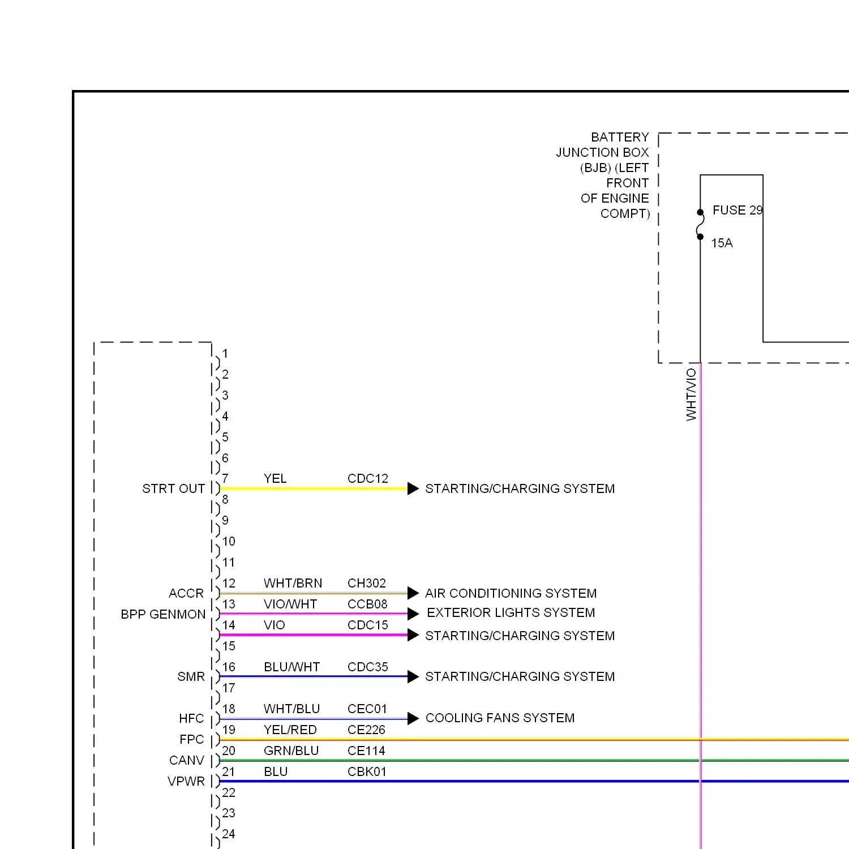Click COOLING FANS SYSTEM reference
This screenshot has width=849, height=849.
point(500,718)
